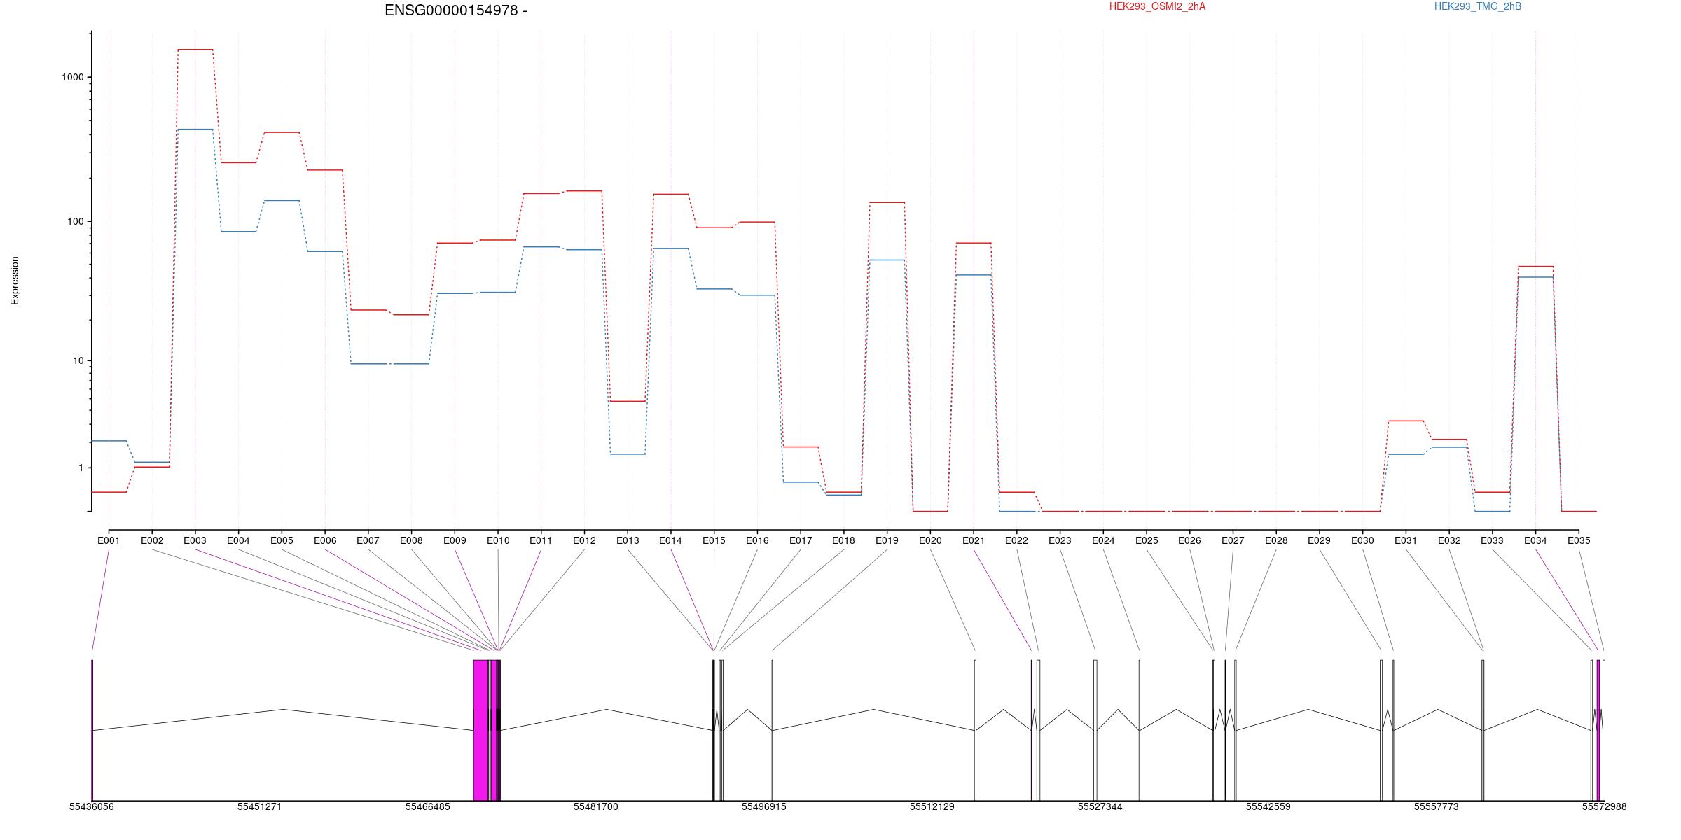Viewport: 1681px width, 840px height.
Task: Select exon label E005
Action: [282, 540]
